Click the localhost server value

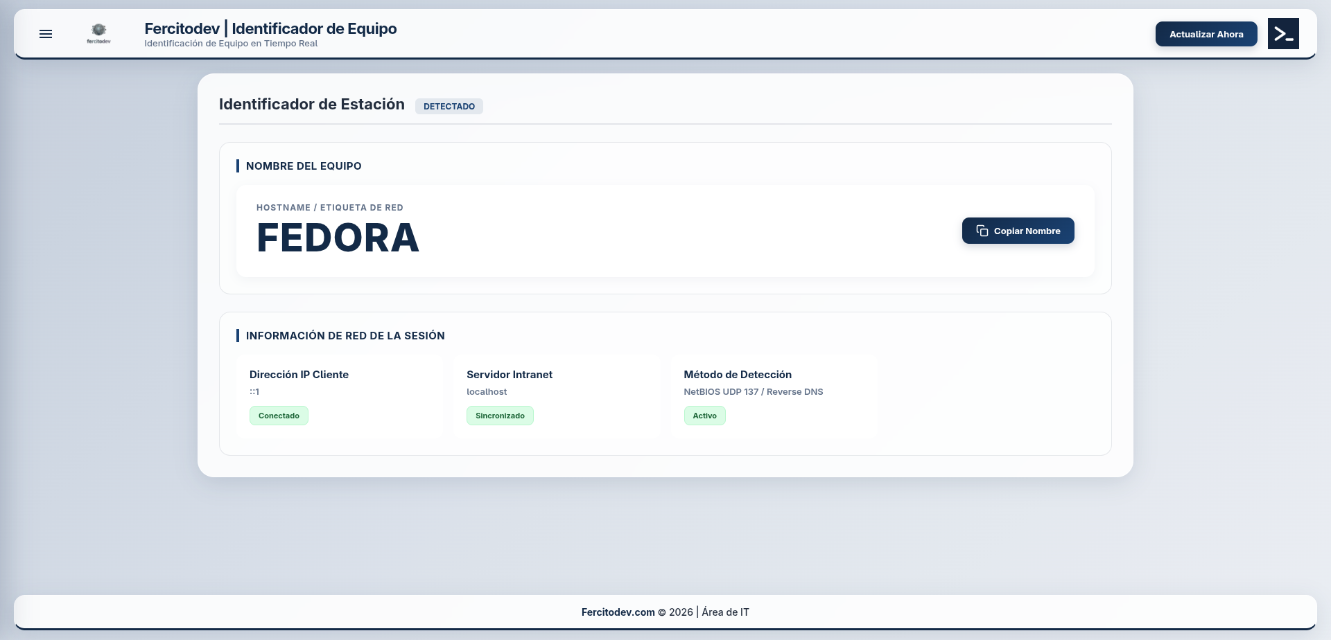(487, 392)
